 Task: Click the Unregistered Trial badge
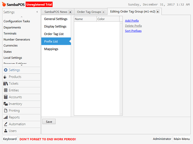point(39,4)
